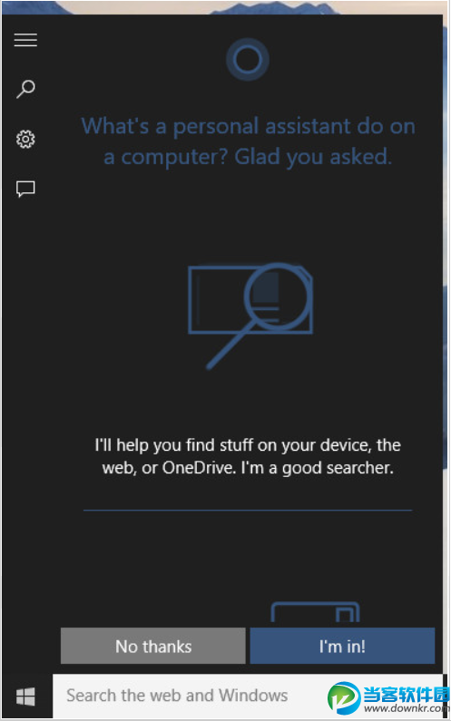Click the text about finding stuff on OneDrive
Image resolution: width=451 pixels, height=721 pixels.
tap(248, 456)
